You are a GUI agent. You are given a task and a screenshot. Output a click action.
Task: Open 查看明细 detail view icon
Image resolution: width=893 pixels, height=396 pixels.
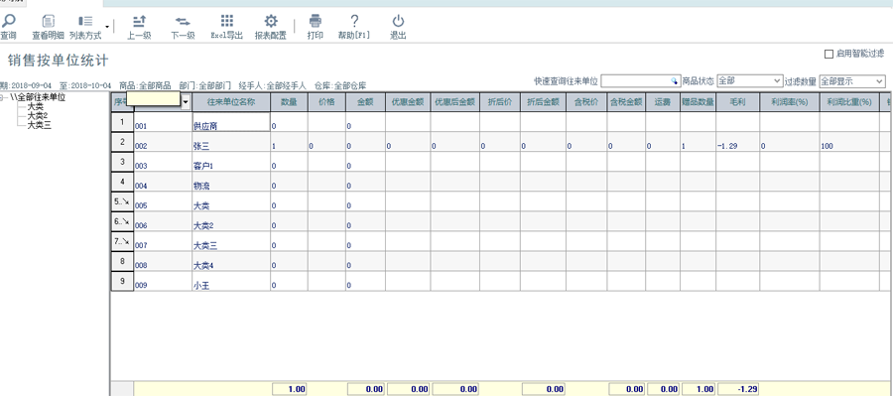click(49, 22)
